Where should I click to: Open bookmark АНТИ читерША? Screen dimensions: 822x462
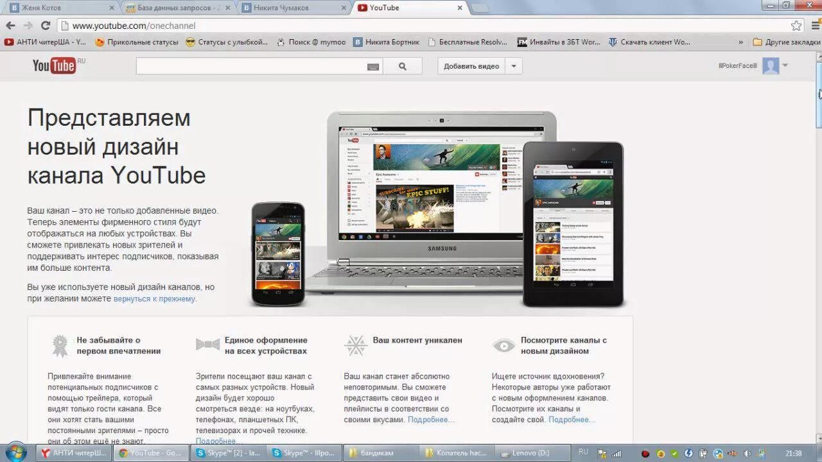coord(45,42)
